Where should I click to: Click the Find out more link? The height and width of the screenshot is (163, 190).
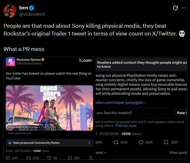tap(126, 126)
